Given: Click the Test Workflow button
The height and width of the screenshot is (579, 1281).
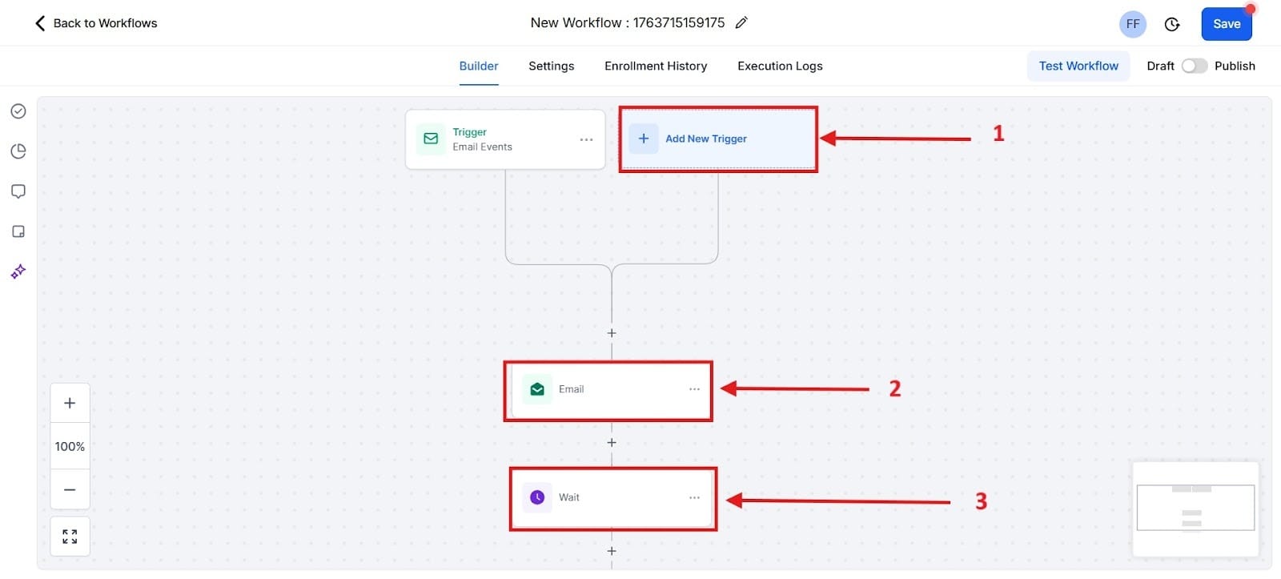Looking at the screenshot, I should pos(1078,66).
